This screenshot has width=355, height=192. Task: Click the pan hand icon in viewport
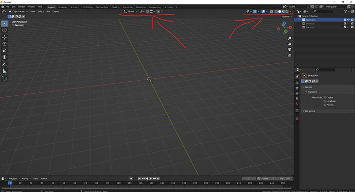290,44
